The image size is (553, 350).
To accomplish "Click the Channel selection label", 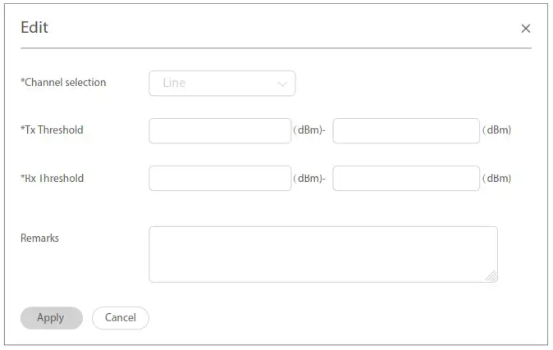I will click(63, 82).
